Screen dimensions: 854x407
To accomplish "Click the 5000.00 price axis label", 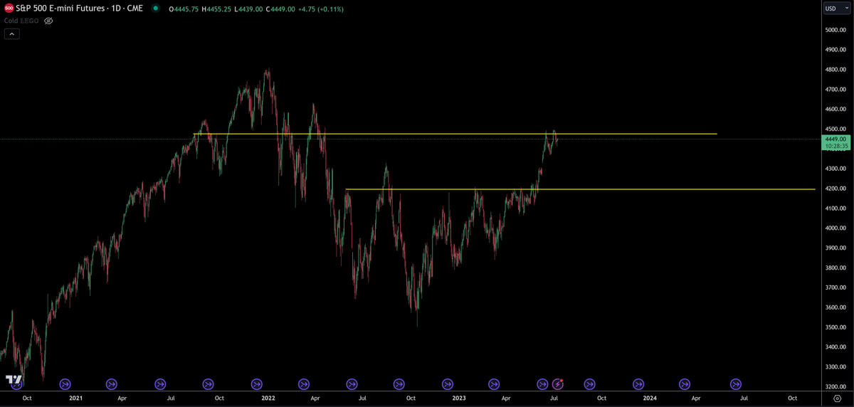I will click(835, 30).
